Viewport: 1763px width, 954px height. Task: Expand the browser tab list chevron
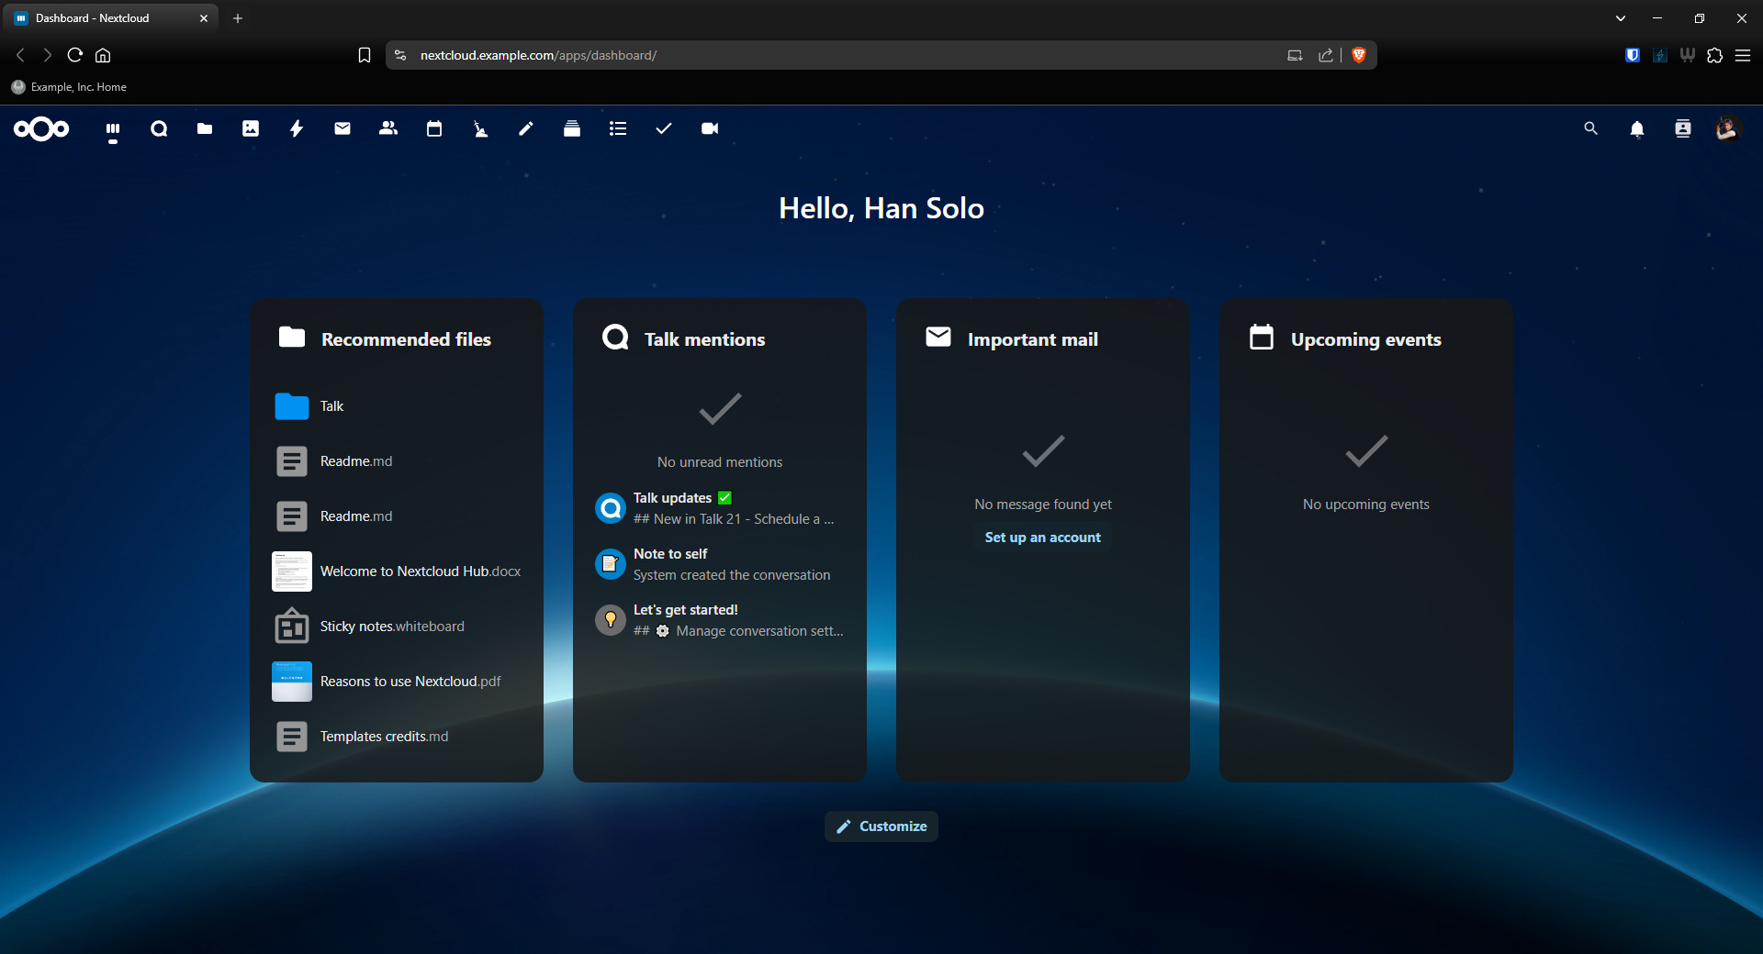(x=1621, y=18)
